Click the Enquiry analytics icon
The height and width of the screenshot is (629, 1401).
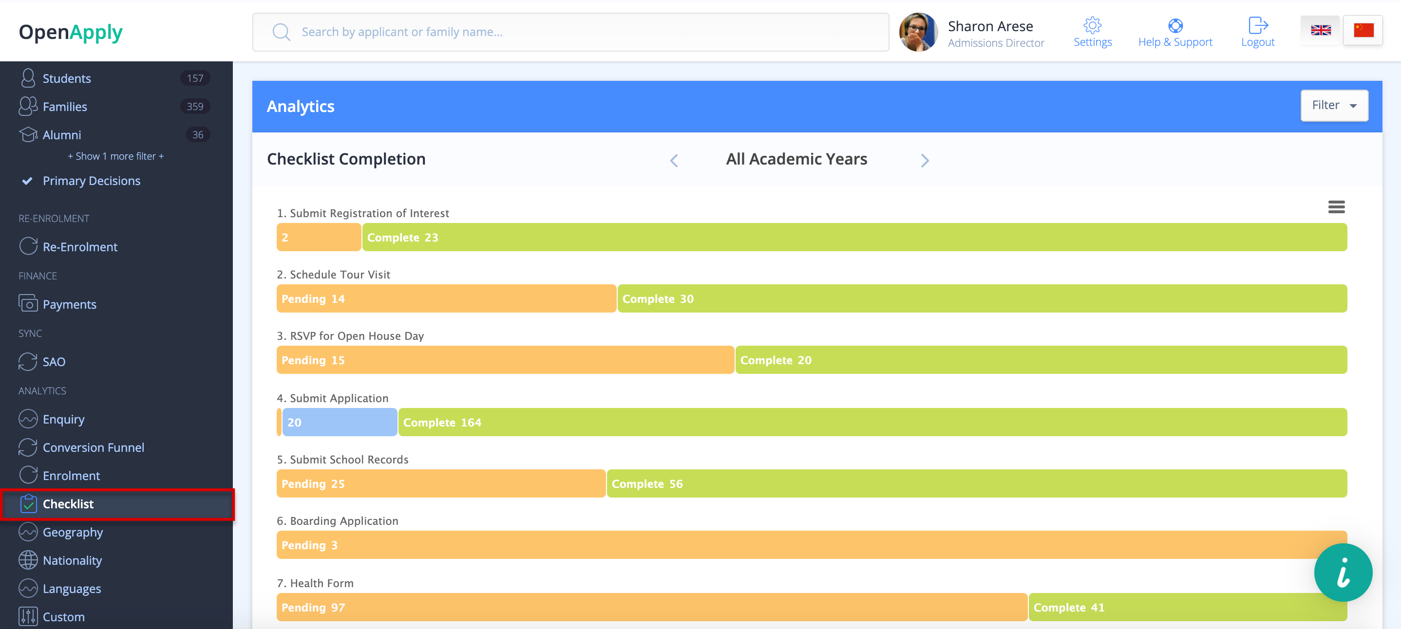coord(28,419)
